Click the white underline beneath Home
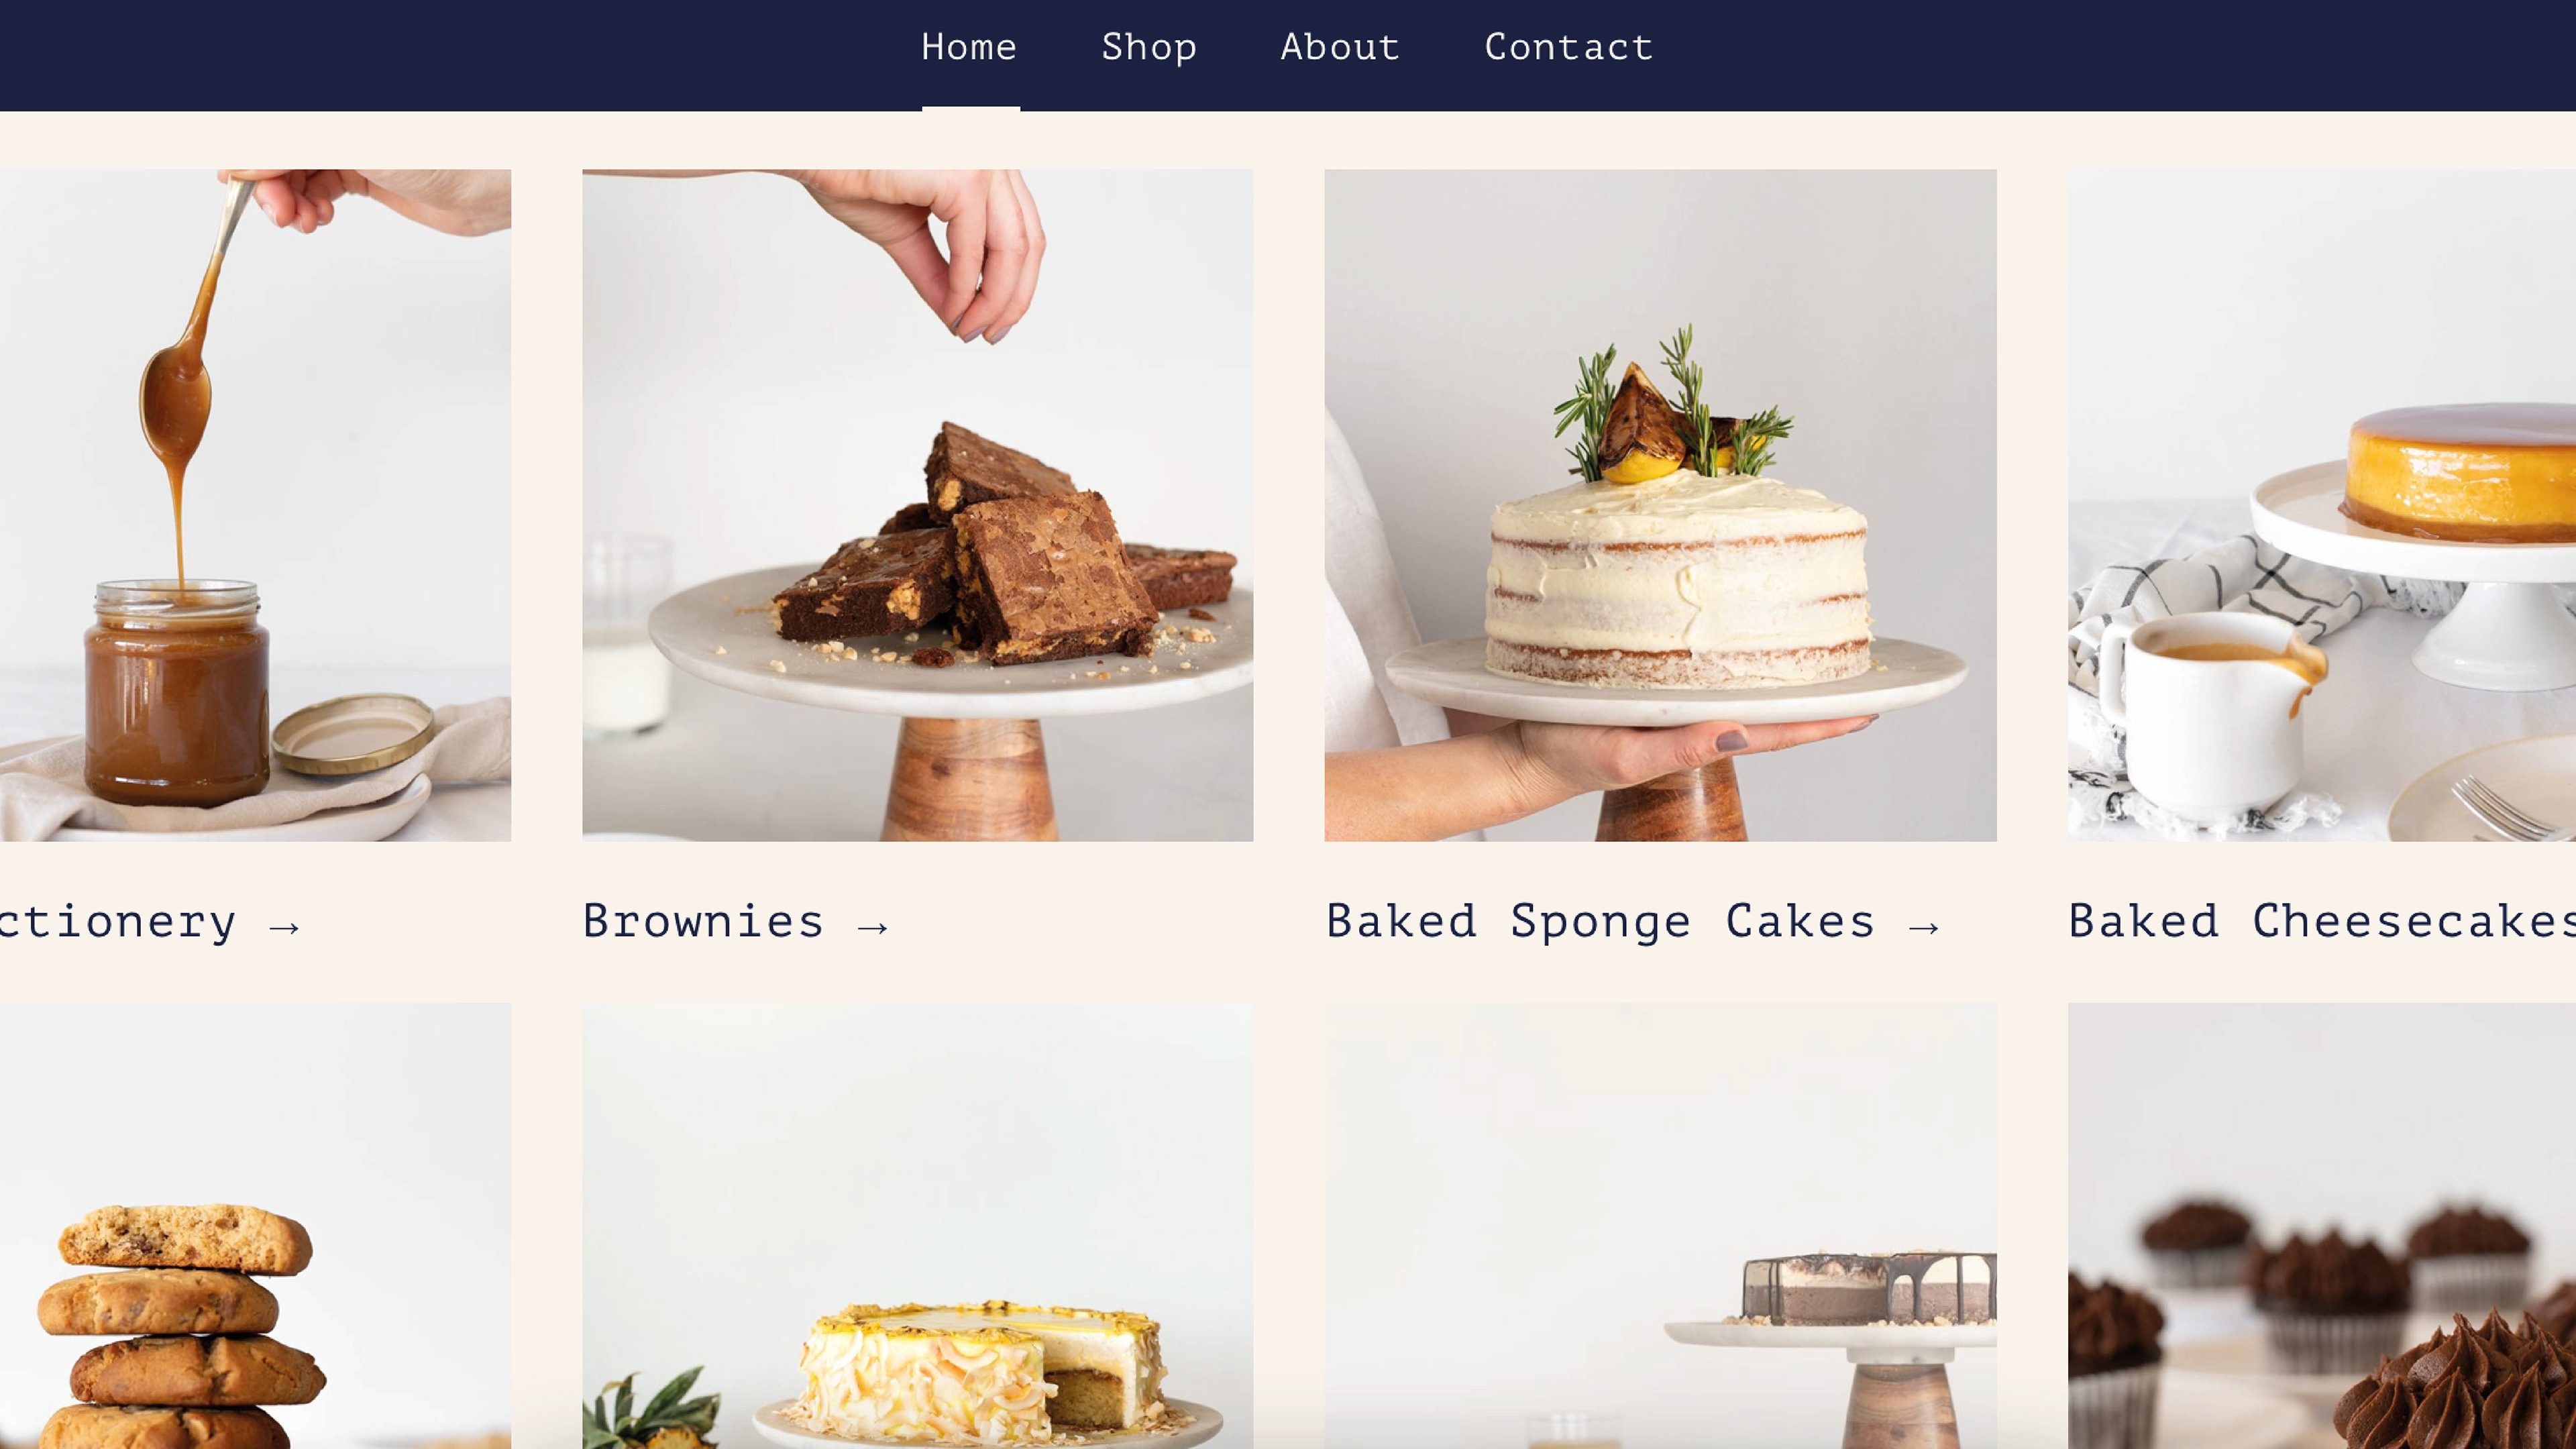Screen dimensions: 2576x1449 point(970,108)
